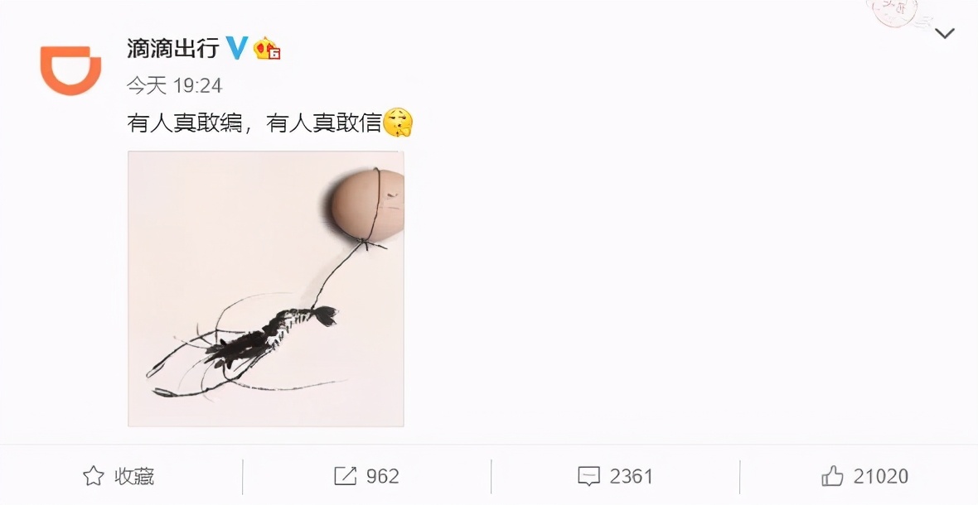Visit the 滴滴出行 username link
This screenshot has width=978, height=505.
click(173, 48)
